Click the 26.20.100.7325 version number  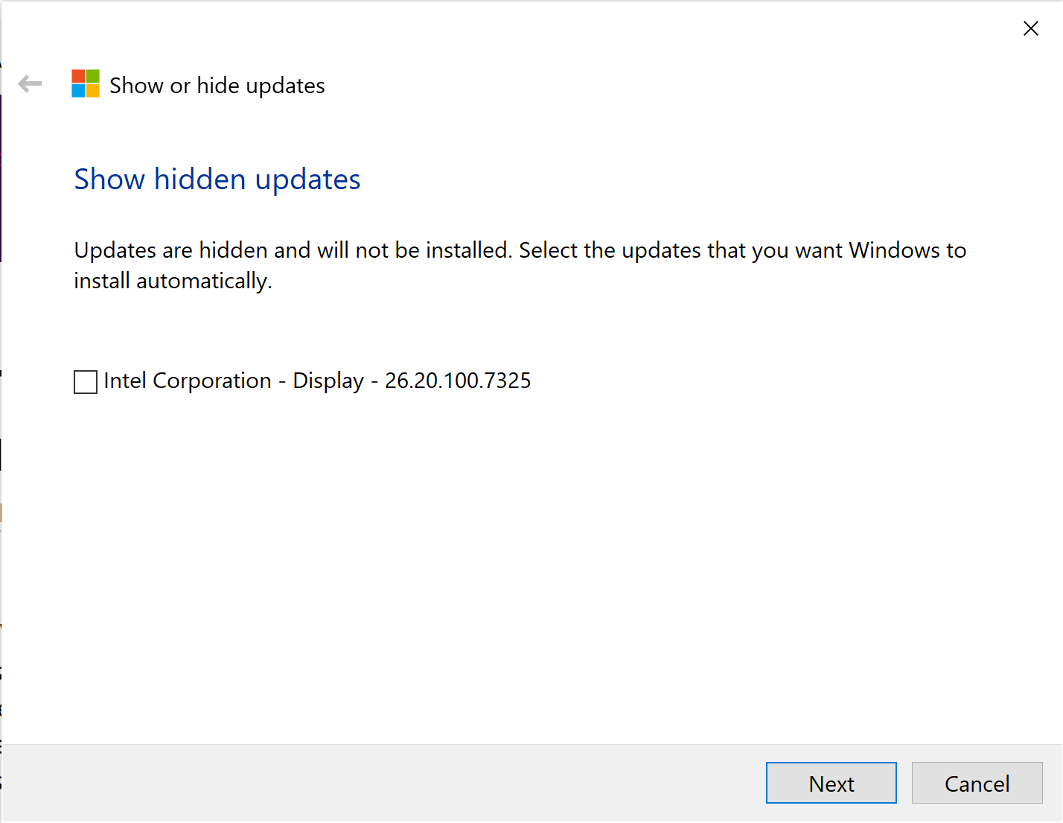click(458, 381)
